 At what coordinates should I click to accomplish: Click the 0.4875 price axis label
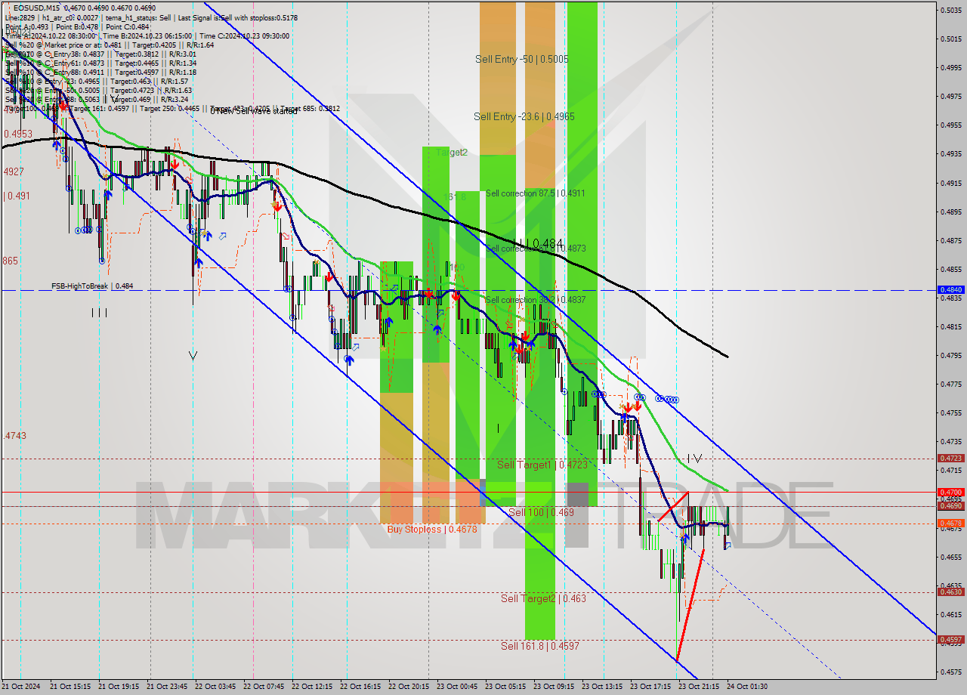(950, 240)
